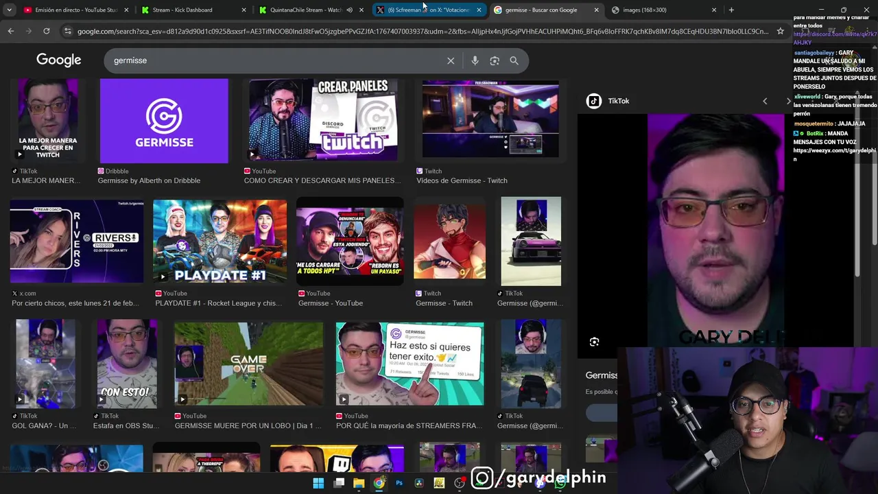
Task: Open the Estafa en OBS Stu... caption
Action: [126, 425]
